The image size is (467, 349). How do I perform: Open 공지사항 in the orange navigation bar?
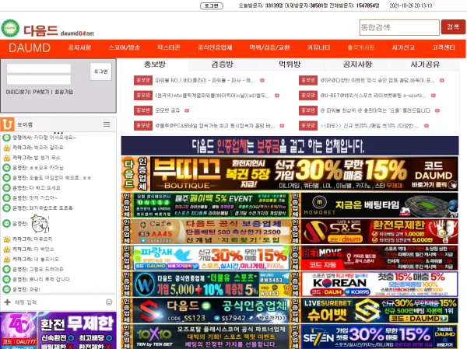[x=79, y=47]
